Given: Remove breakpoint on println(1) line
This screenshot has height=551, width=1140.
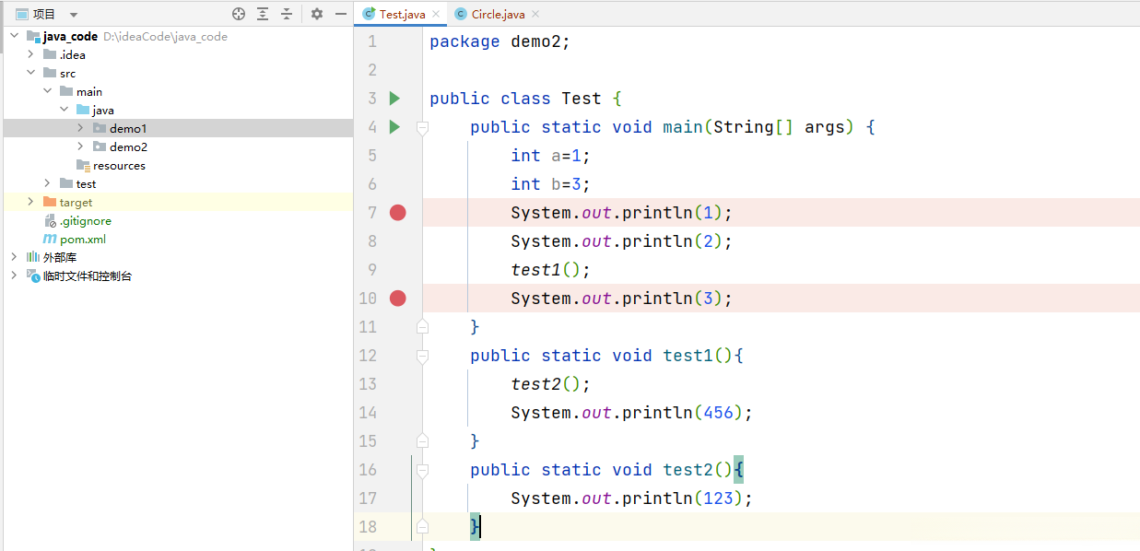Looking at the screenshot, I should click(x=397, y=213).
